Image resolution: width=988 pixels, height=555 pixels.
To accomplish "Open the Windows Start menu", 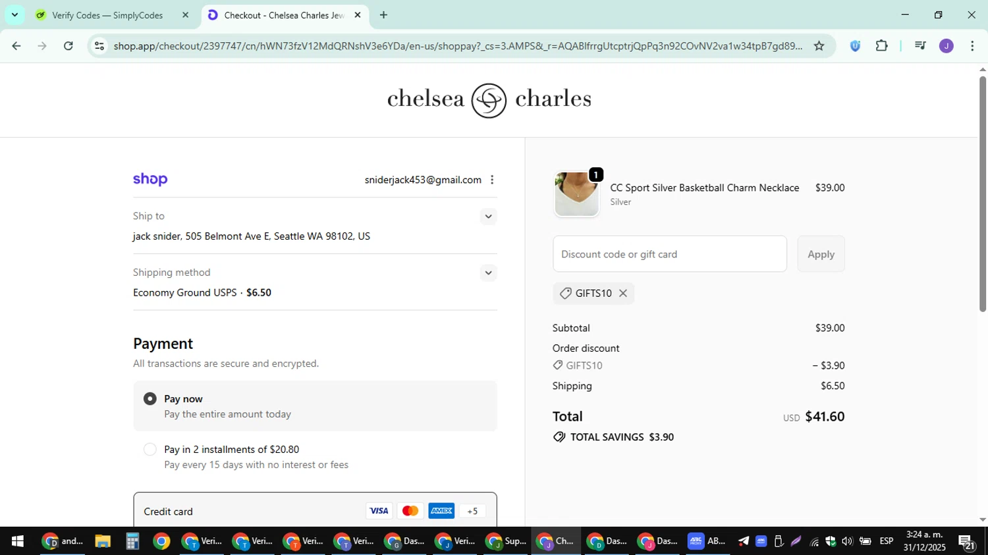I will [x=18, y=541].
